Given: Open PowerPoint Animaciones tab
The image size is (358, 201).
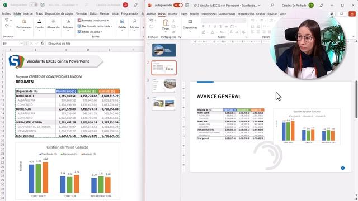Looking at the screenshot, I should point(227,14).
